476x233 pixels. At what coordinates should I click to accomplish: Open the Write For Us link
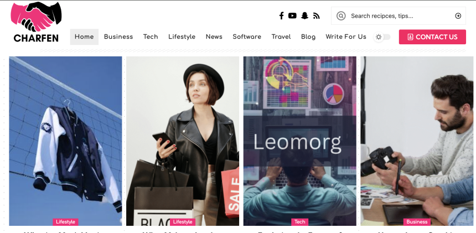click(x=346, y=37)
